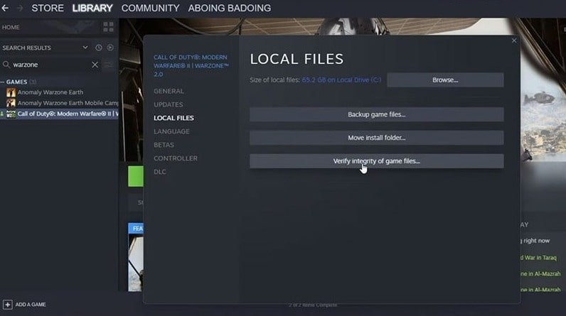Select the Language tab

pos(171,131)
